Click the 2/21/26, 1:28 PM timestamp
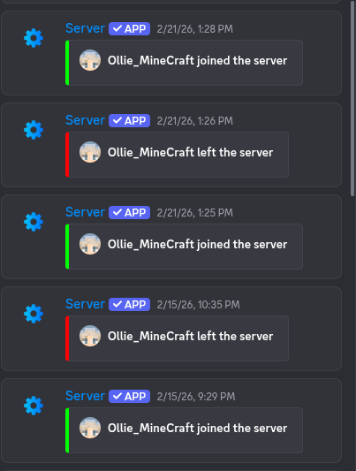The image size is (356, 471). (195, 29)
